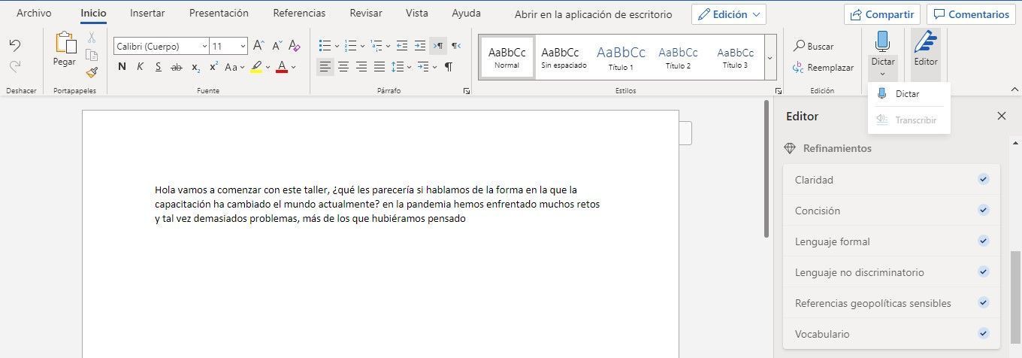Clear formatting with the eraser A icon
Viewport: 1022px width, 358px height.
pos(295,46)
